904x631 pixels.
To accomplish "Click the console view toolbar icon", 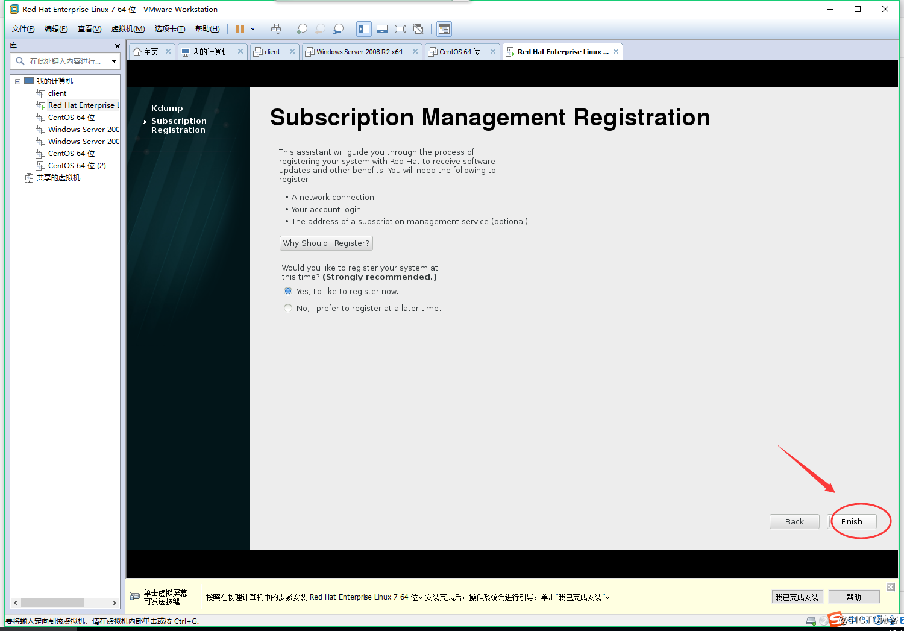I will point(444,29).
